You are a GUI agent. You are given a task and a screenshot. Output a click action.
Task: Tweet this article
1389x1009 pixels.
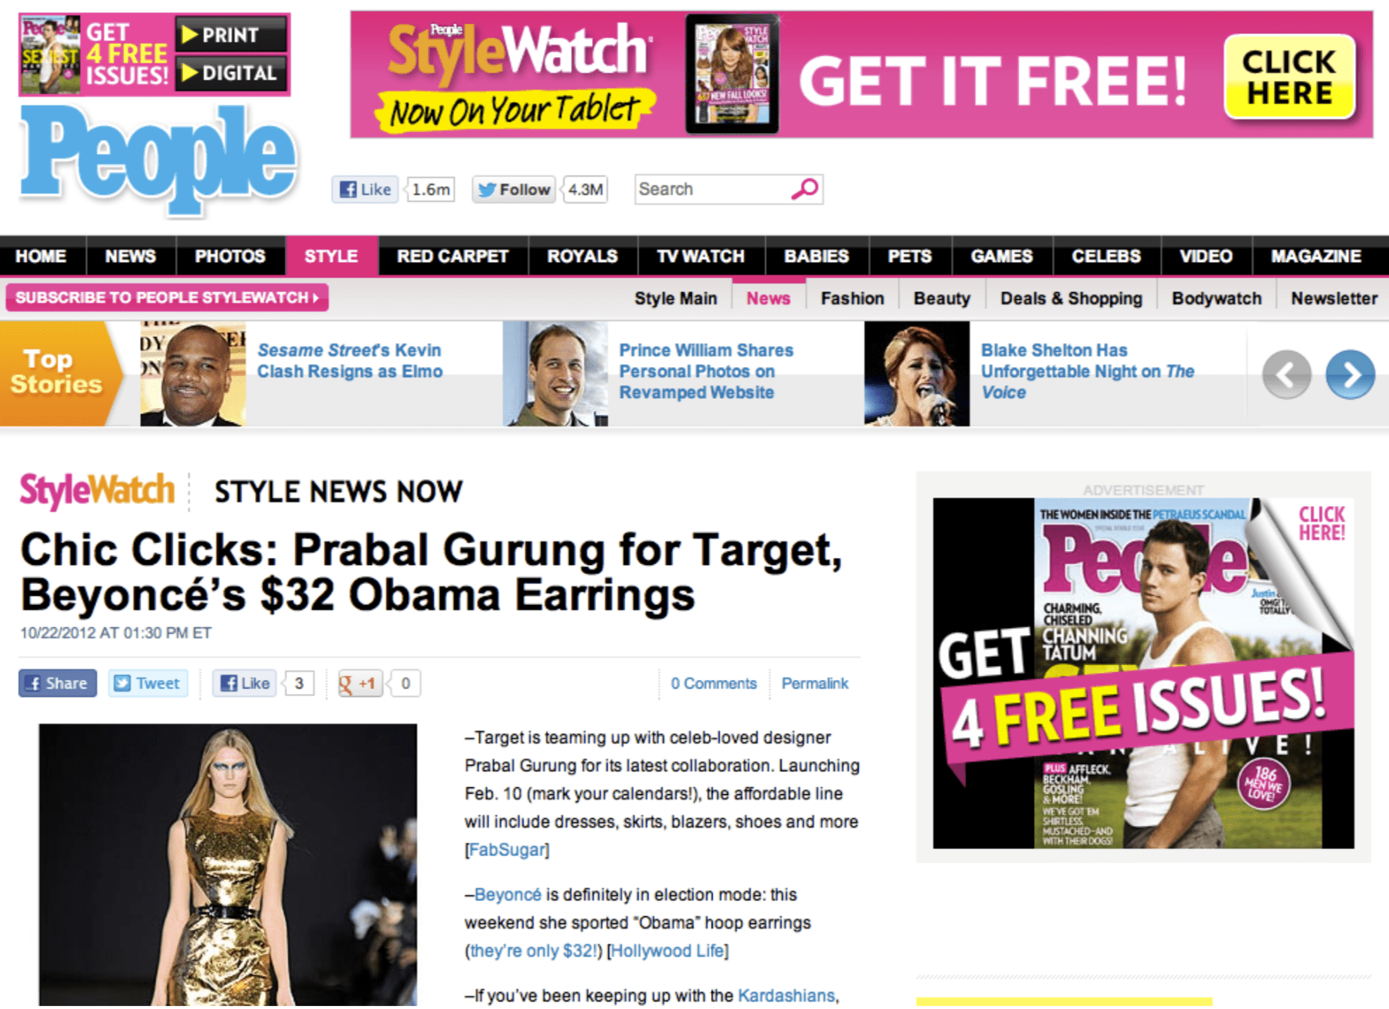148,683
